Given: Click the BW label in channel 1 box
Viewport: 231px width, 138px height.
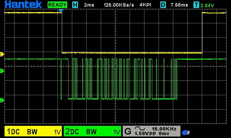Looking at the screenshot, I should [32, 132].
